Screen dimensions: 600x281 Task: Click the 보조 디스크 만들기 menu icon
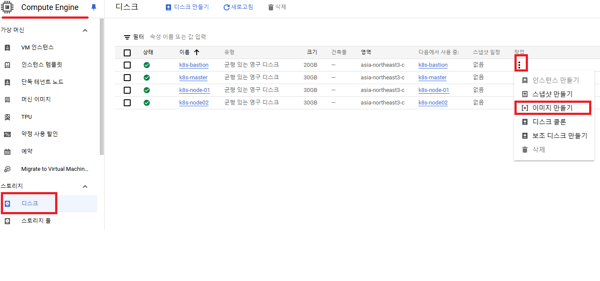[524, 136]
